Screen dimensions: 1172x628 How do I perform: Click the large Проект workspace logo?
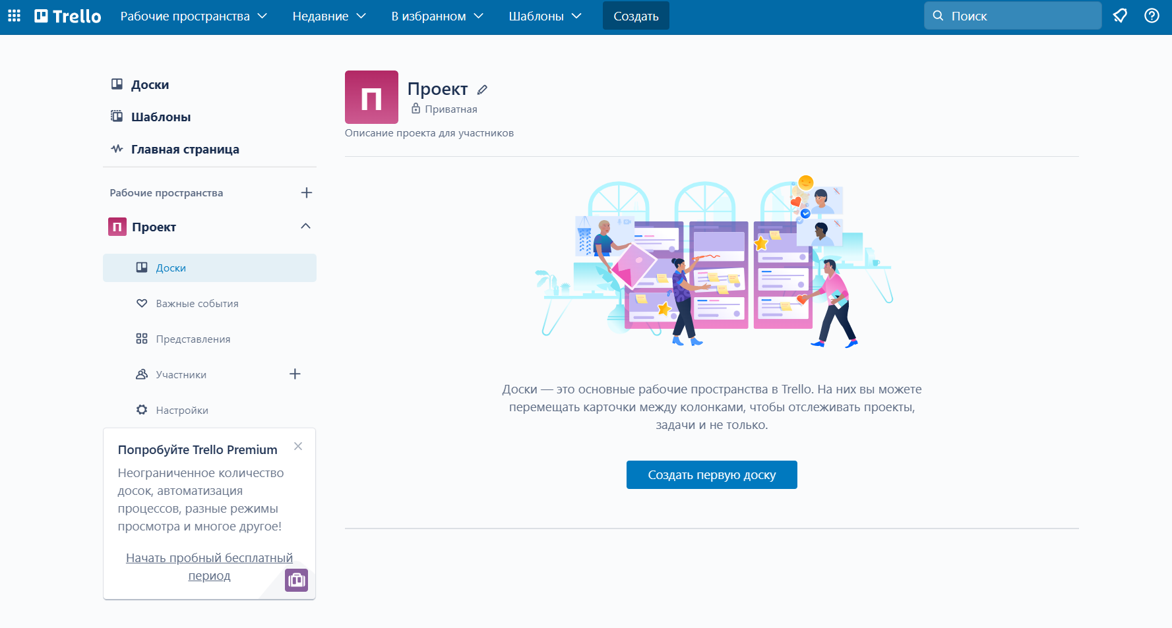pos(371,97)
